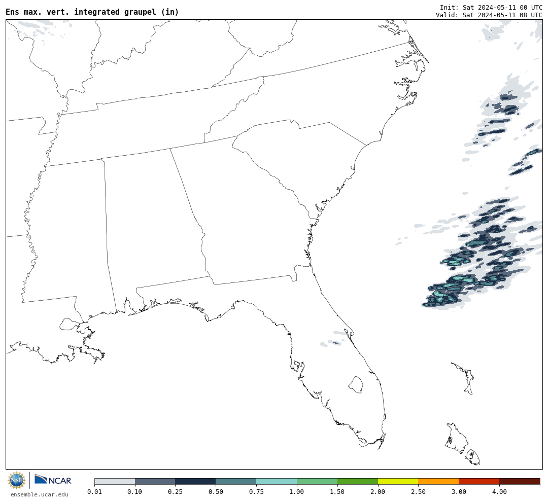Select the plot title 'Ens max. vert. integrated graupel (in)'
The height and width of the screenshot is (501, 548).
pyautogui.click(x=92, y=12)
